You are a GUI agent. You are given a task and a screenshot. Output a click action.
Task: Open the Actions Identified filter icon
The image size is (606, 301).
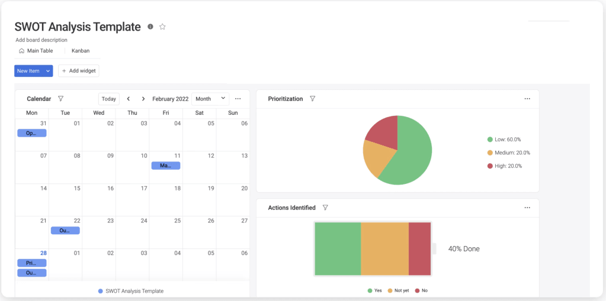325,208
